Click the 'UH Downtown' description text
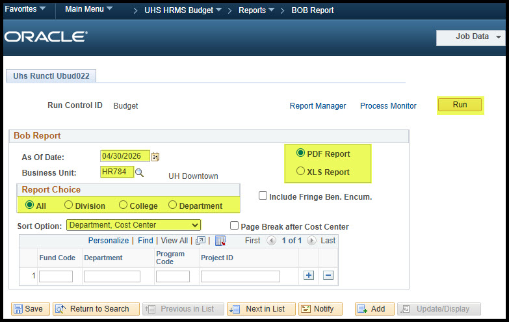This screenshot has width=509, height=322. tap(193, 176)
